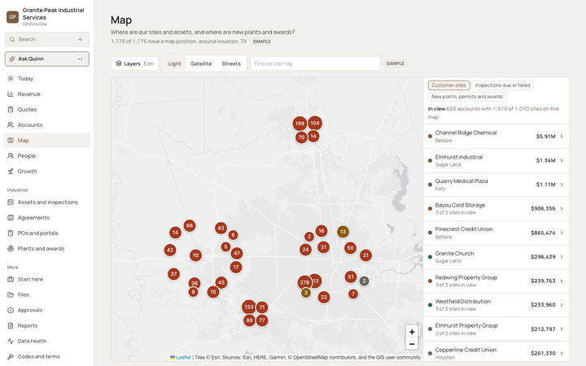Go to Accounts in sidebar
This screenshot has height=366, width=586.
pyautogui.click(x=47, y=124)
